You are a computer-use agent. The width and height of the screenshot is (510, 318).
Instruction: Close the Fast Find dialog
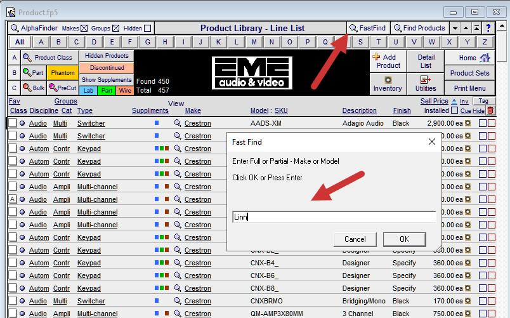tap(431, 142)
